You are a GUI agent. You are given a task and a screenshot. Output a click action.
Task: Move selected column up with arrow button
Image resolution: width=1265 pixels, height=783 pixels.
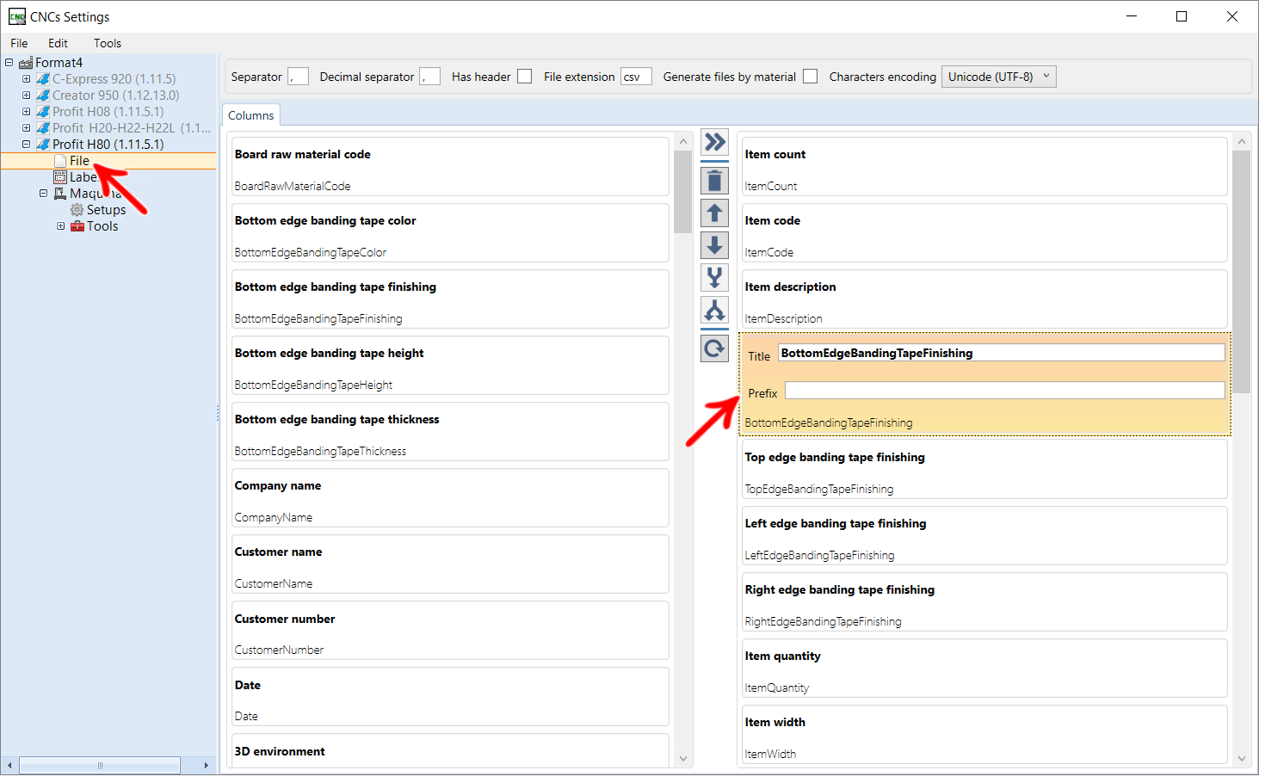click(x=714, y=213)
